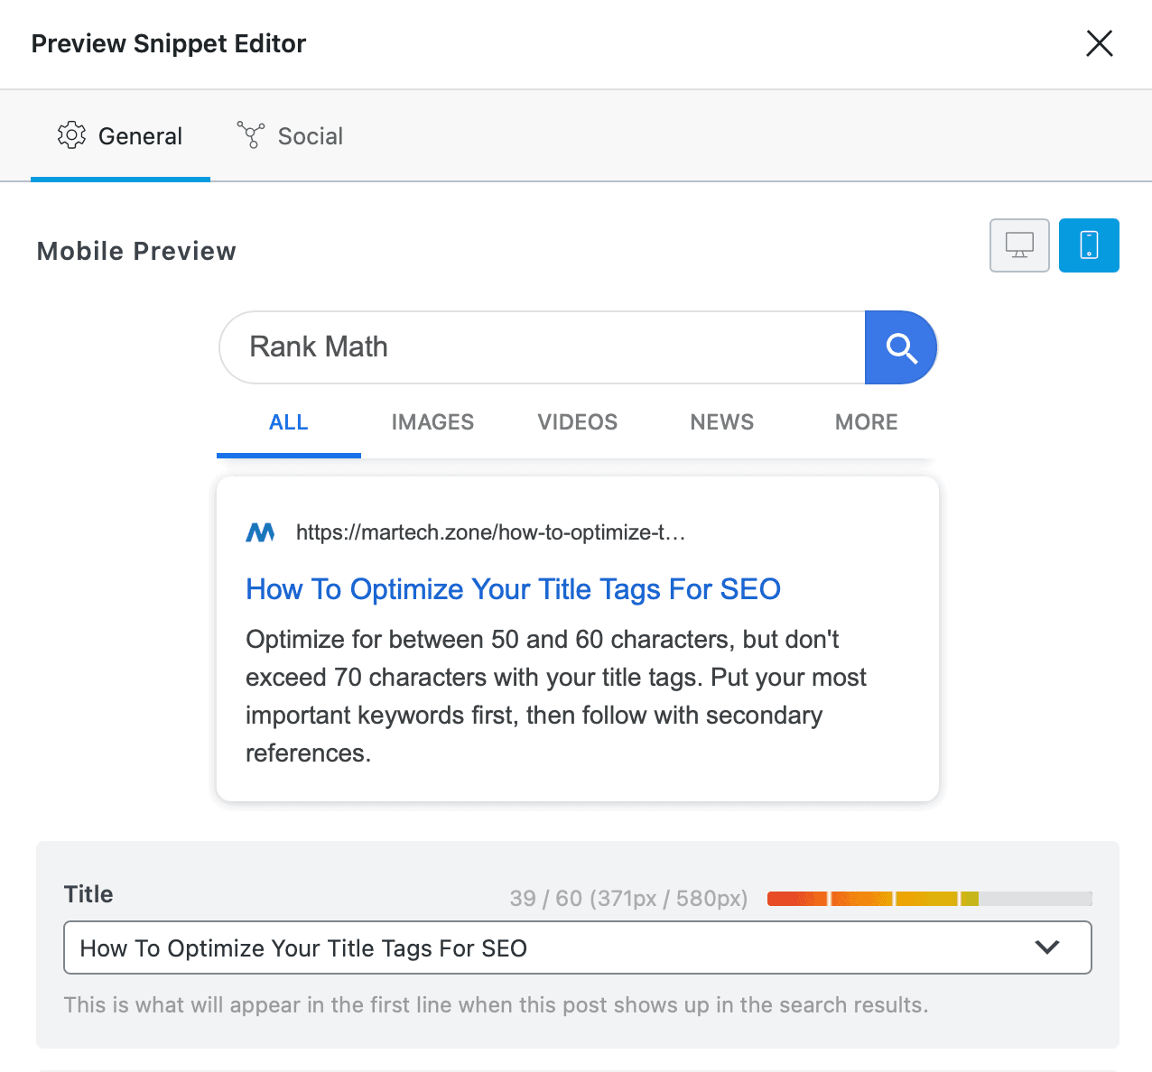The width and height of the screenshot is (1152, 1072).
Task: Select the IMAGES search tab
Action: pyautogui.click(x=432, y=422)
